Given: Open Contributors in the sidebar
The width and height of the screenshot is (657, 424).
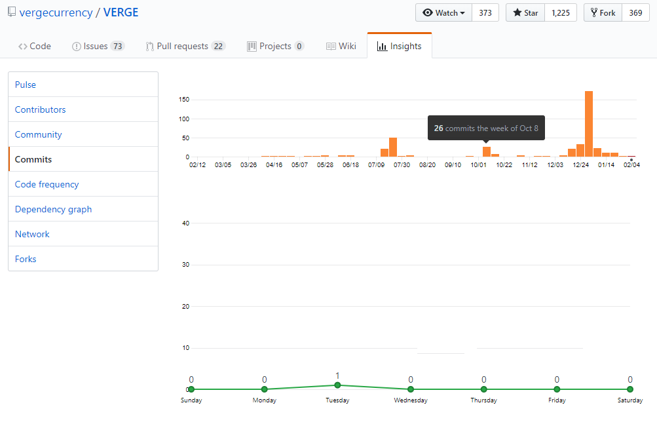Looking at the screenshot, I should tap(83, 109).
